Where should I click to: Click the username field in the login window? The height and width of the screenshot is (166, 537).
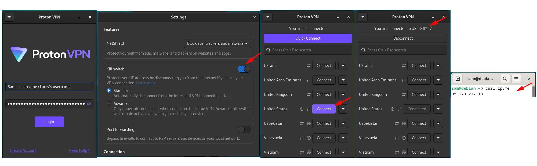49,87
